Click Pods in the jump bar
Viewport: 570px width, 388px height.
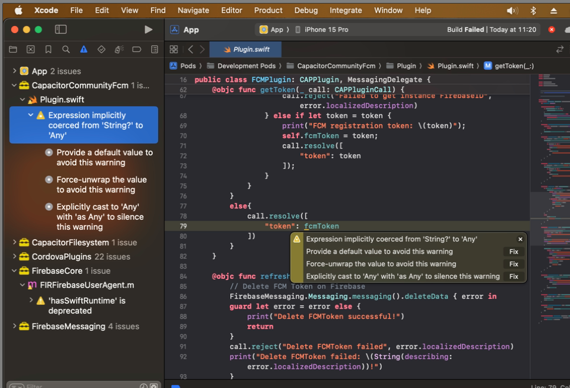tap(183, 66)
